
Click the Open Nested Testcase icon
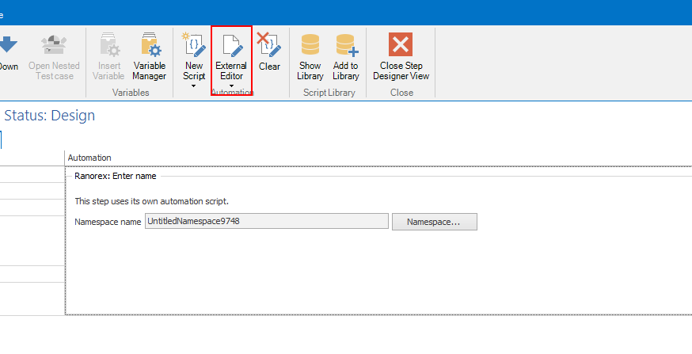54,46
